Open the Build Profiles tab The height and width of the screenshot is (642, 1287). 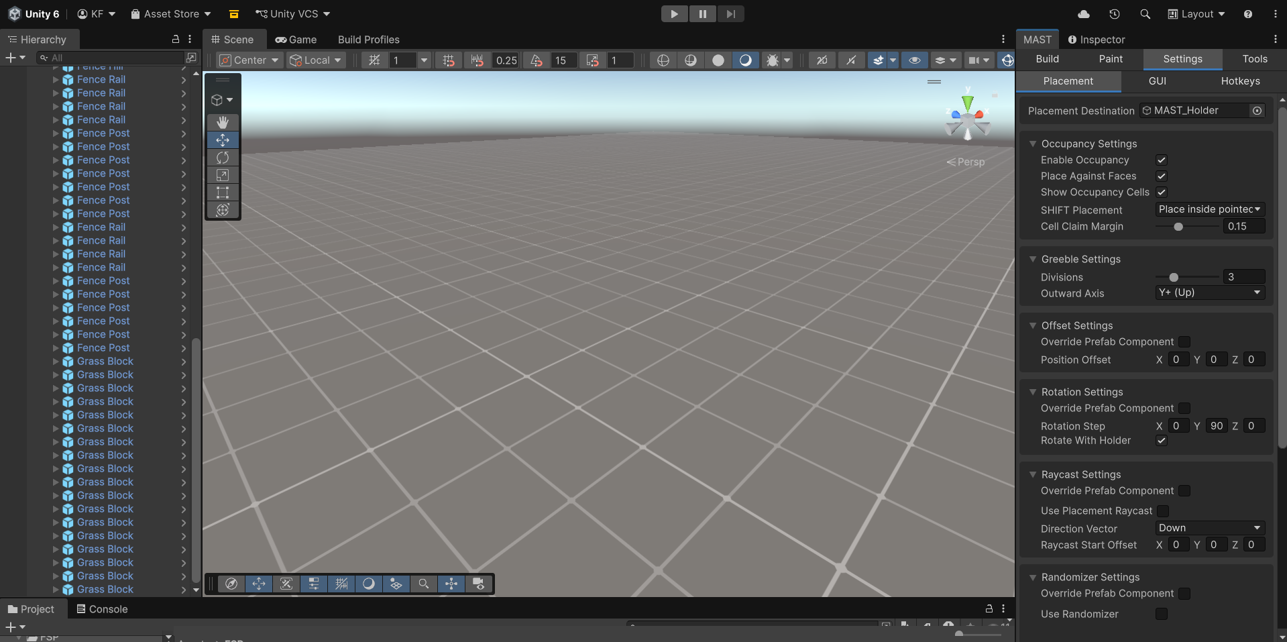[x=369, y=40]
